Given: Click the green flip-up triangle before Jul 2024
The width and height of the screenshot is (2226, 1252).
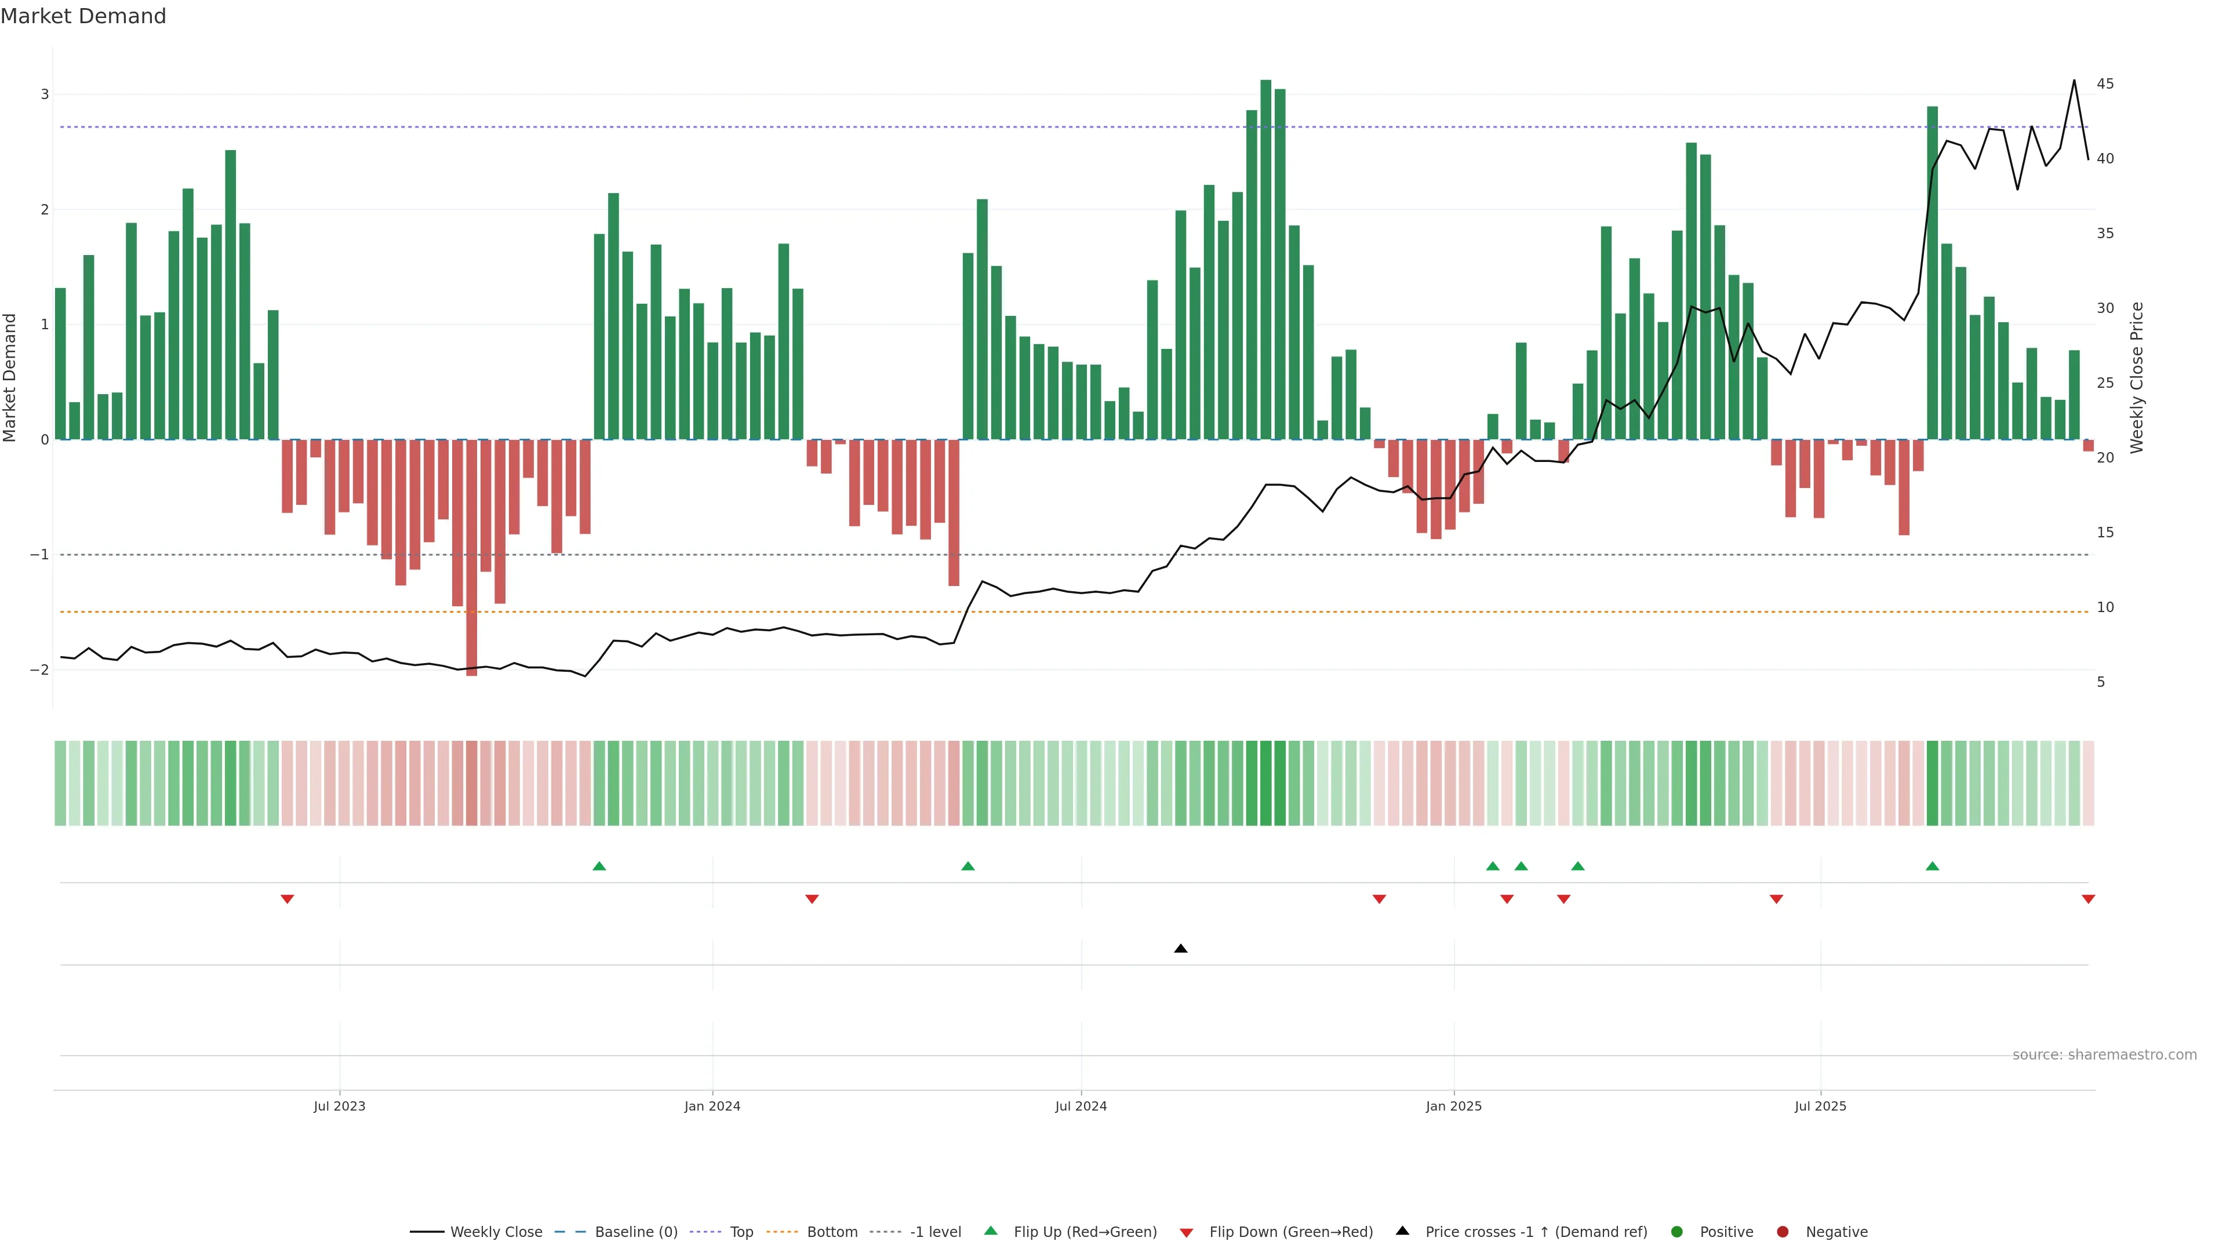Looking at the screenshot, I should point(968,866).
